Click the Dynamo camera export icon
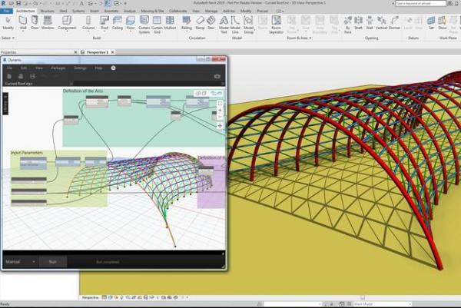This screenshot has height=308, width=461. coord(217,76)
